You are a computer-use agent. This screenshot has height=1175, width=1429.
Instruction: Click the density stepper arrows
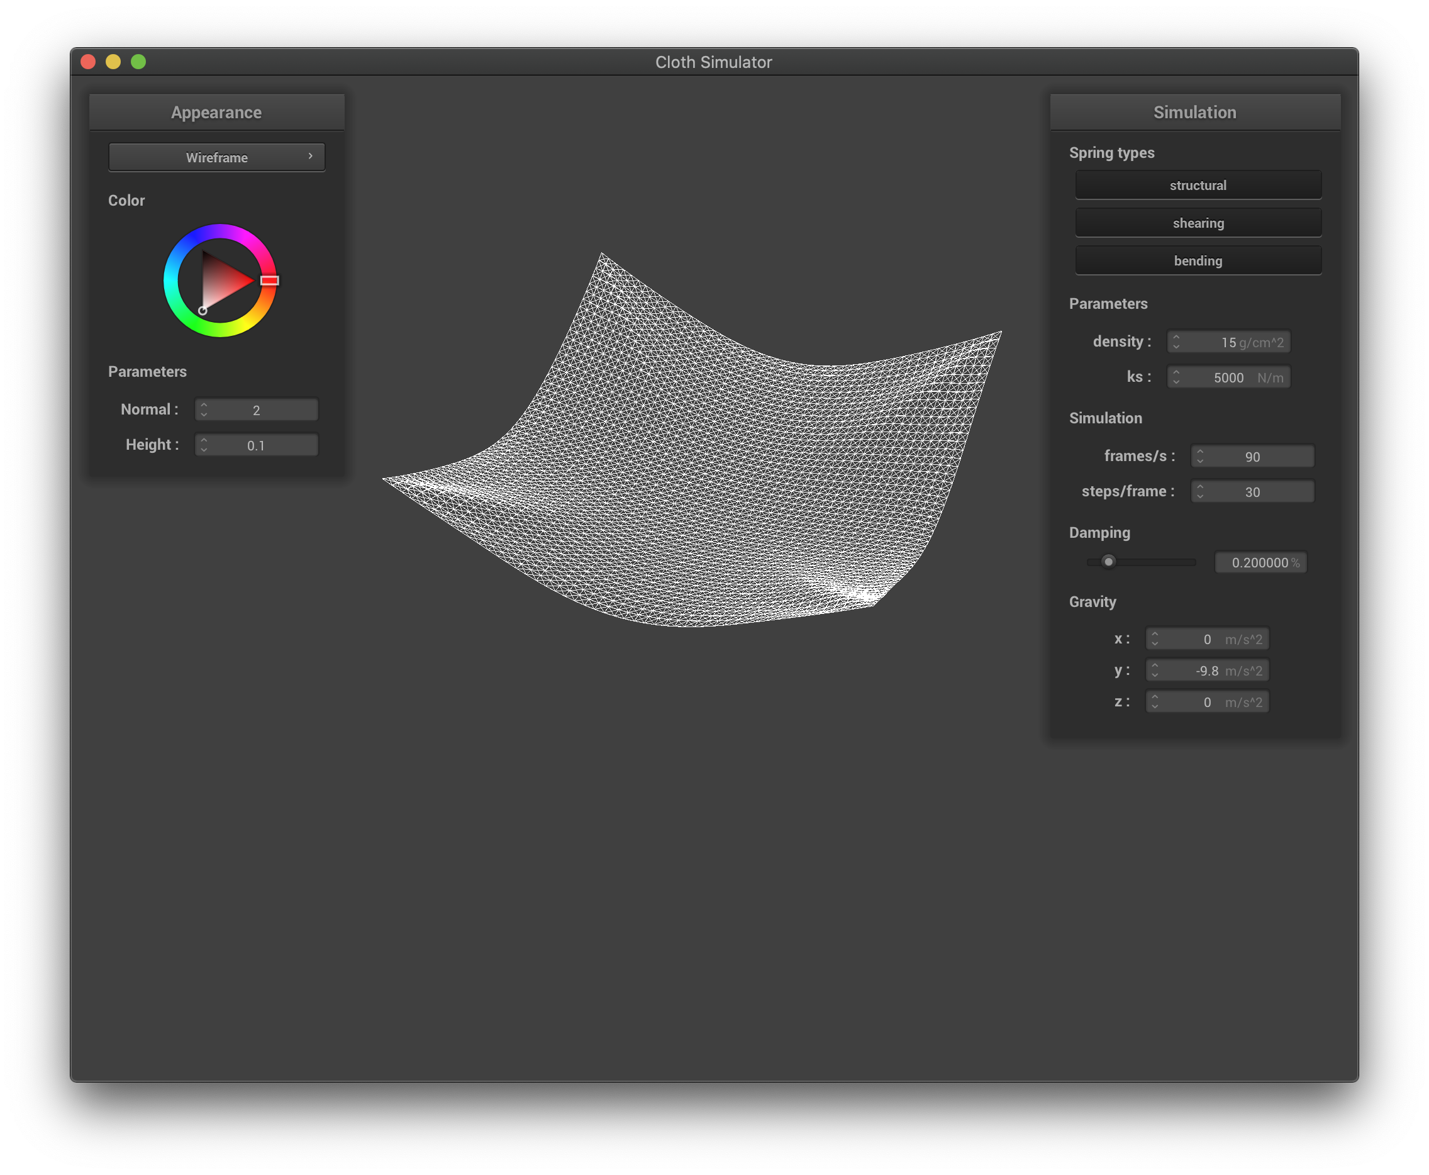coord(1176,342)
